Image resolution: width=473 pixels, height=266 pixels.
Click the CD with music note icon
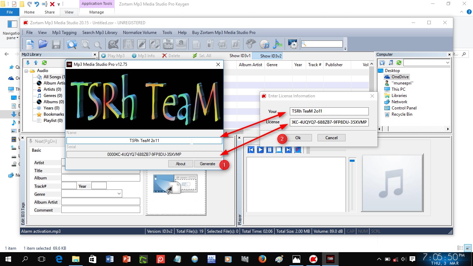click(265, 44)
